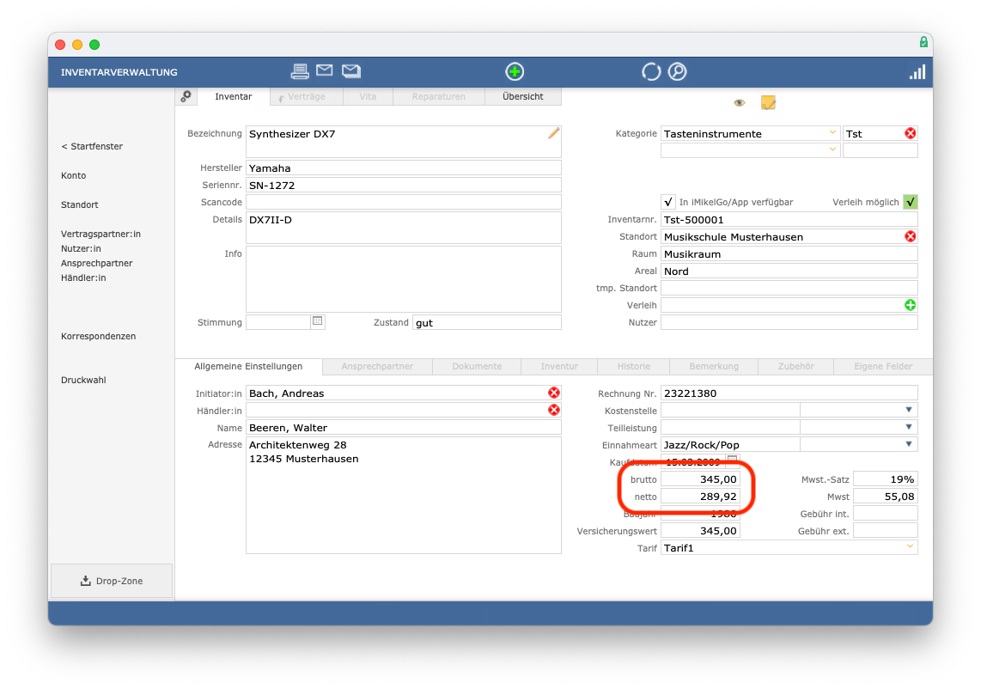Open Bemerkung sub-tab
This screenshot has height=689, width=981.
point(714,366)
